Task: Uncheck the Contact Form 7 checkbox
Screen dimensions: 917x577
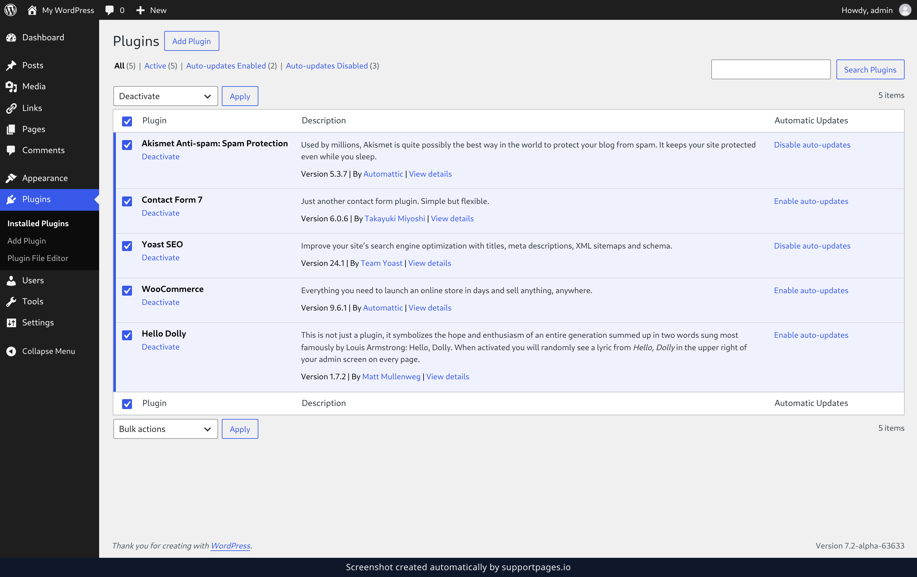Action: coord(127,201)
